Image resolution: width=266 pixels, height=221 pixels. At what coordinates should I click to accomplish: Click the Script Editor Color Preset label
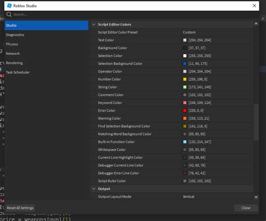(x=118, y=33)
